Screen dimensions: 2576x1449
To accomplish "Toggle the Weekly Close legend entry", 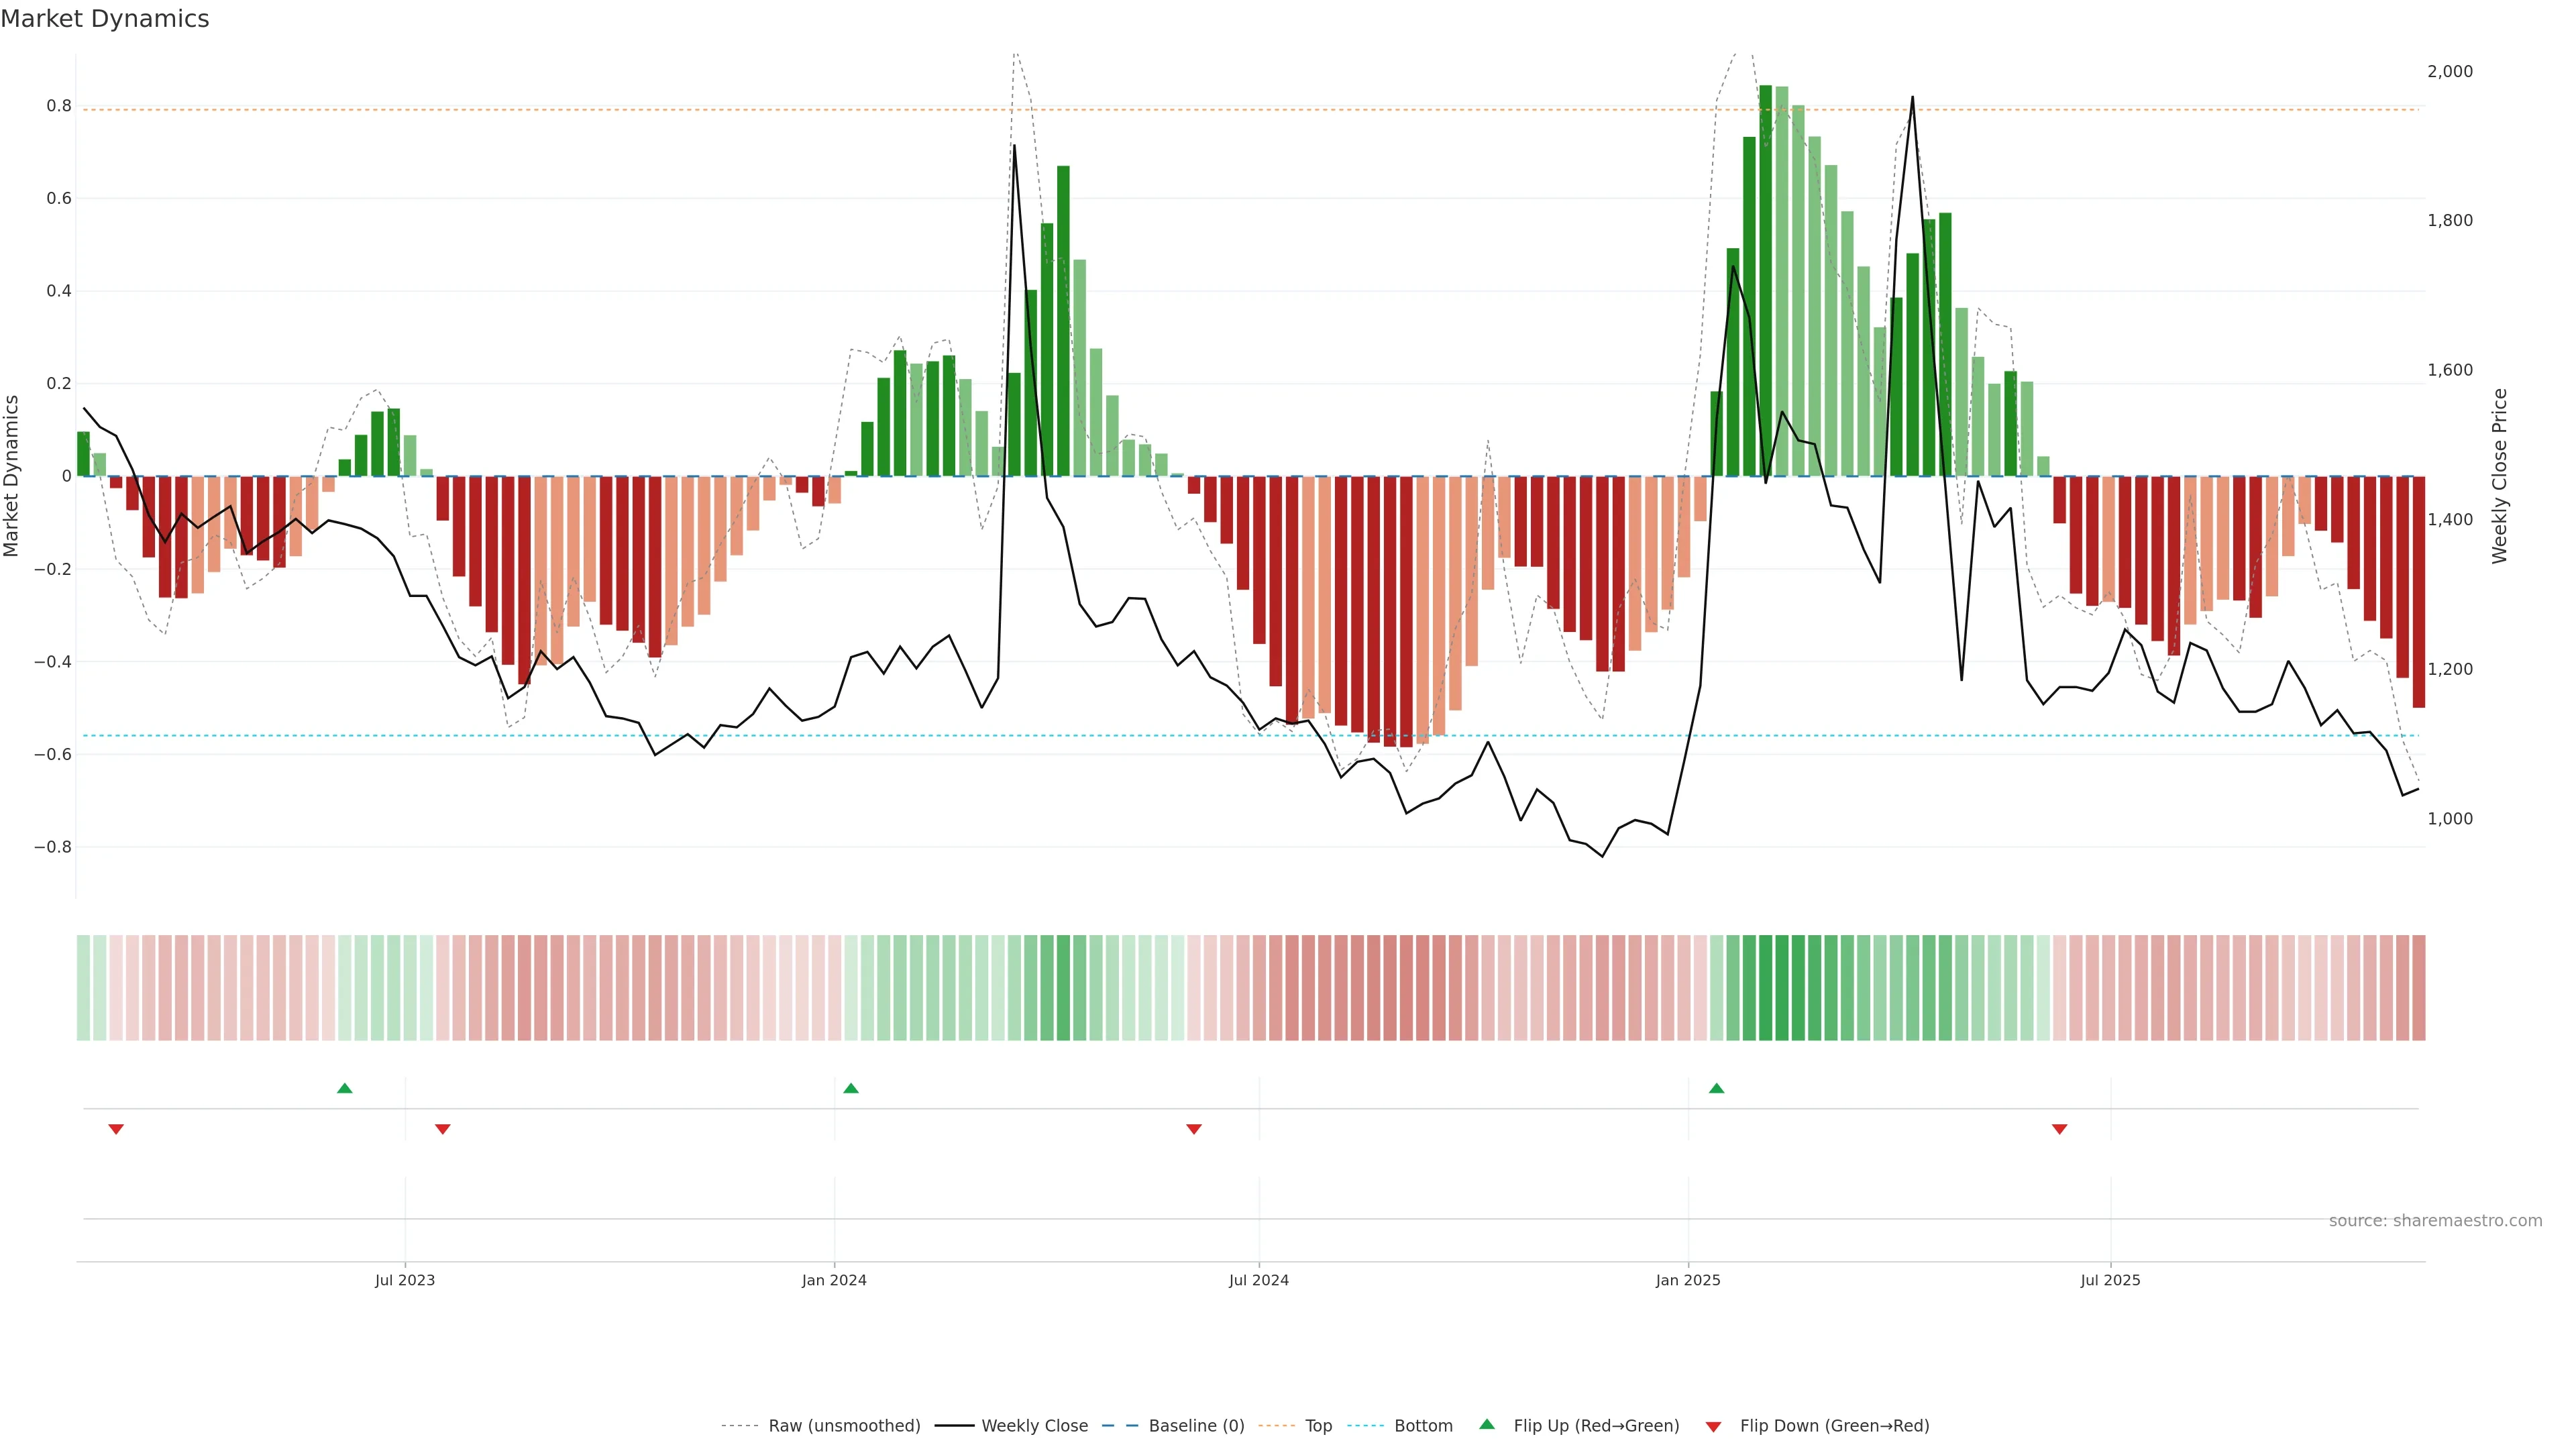I will (1034, 1426).
